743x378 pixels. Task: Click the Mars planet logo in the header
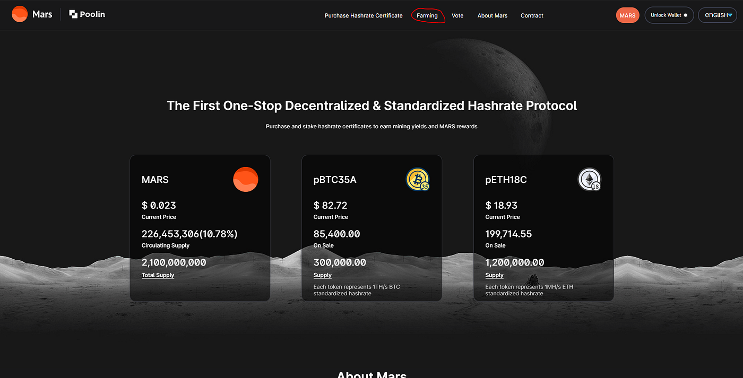tap(20, 14)
